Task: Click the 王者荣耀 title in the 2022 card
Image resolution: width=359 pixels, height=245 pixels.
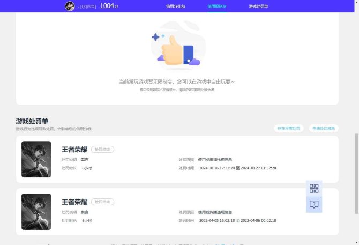Action: coord(74,202)
